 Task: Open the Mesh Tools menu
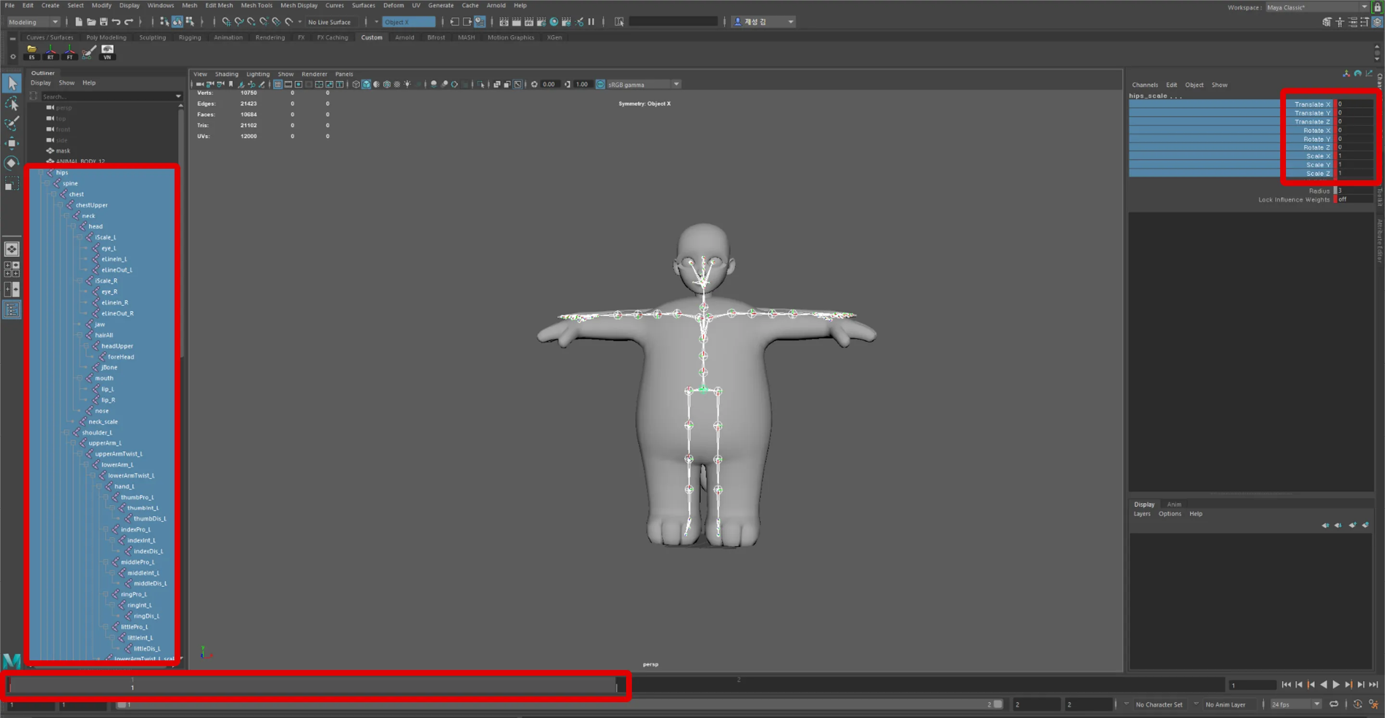(256, 5)
